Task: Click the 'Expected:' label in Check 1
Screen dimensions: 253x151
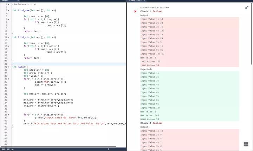Action: click(x=146, y=69)
